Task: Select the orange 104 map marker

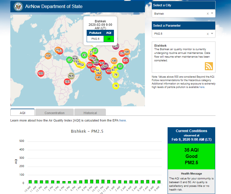Action: click(48, 56)
